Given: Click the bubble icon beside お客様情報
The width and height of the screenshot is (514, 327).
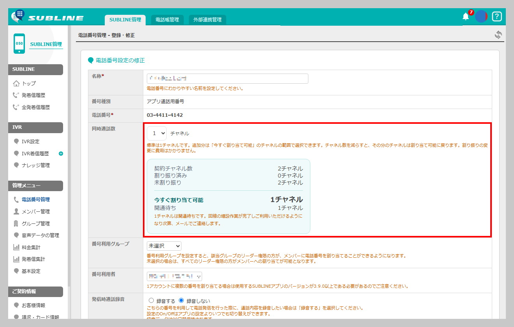Looking at the screenshot, I should click(x=16, y=305).
